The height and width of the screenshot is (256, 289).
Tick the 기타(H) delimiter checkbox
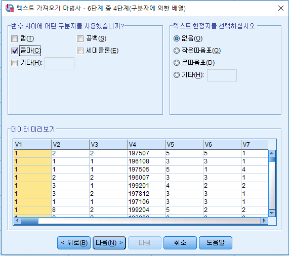(x=14, y=63)
